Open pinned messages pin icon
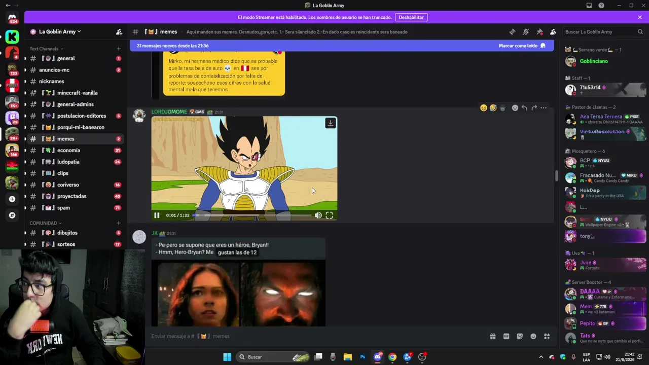This screenshot has height=365, width=649. point(539,32)
